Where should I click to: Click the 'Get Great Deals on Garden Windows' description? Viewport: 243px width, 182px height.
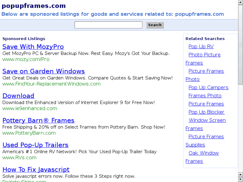(x=87, y=78)
